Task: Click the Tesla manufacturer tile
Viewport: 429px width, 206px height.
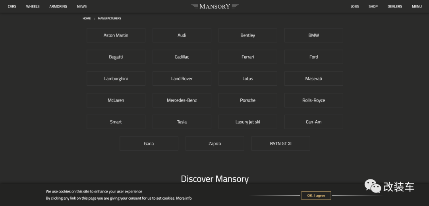Action: tap(182, 122)
